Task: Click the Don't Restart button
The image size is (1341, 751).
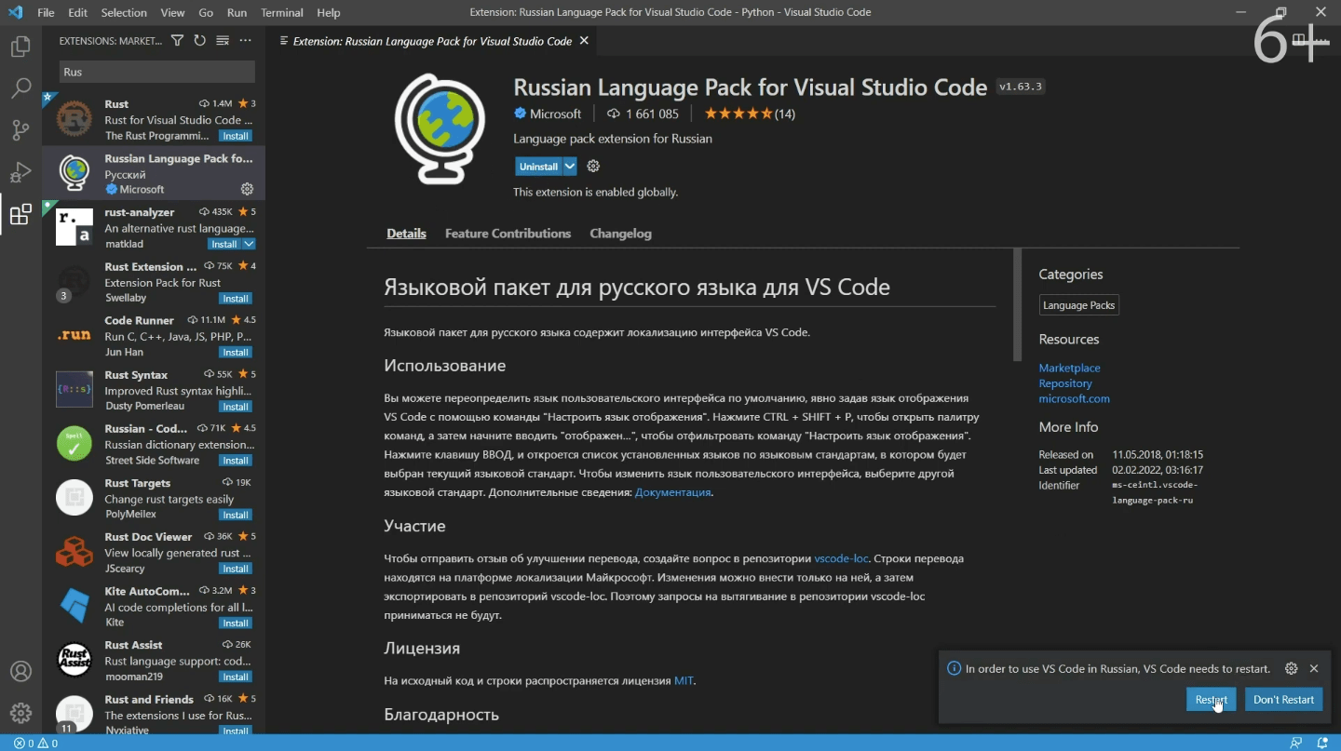Action: (x=1283, y=700)
